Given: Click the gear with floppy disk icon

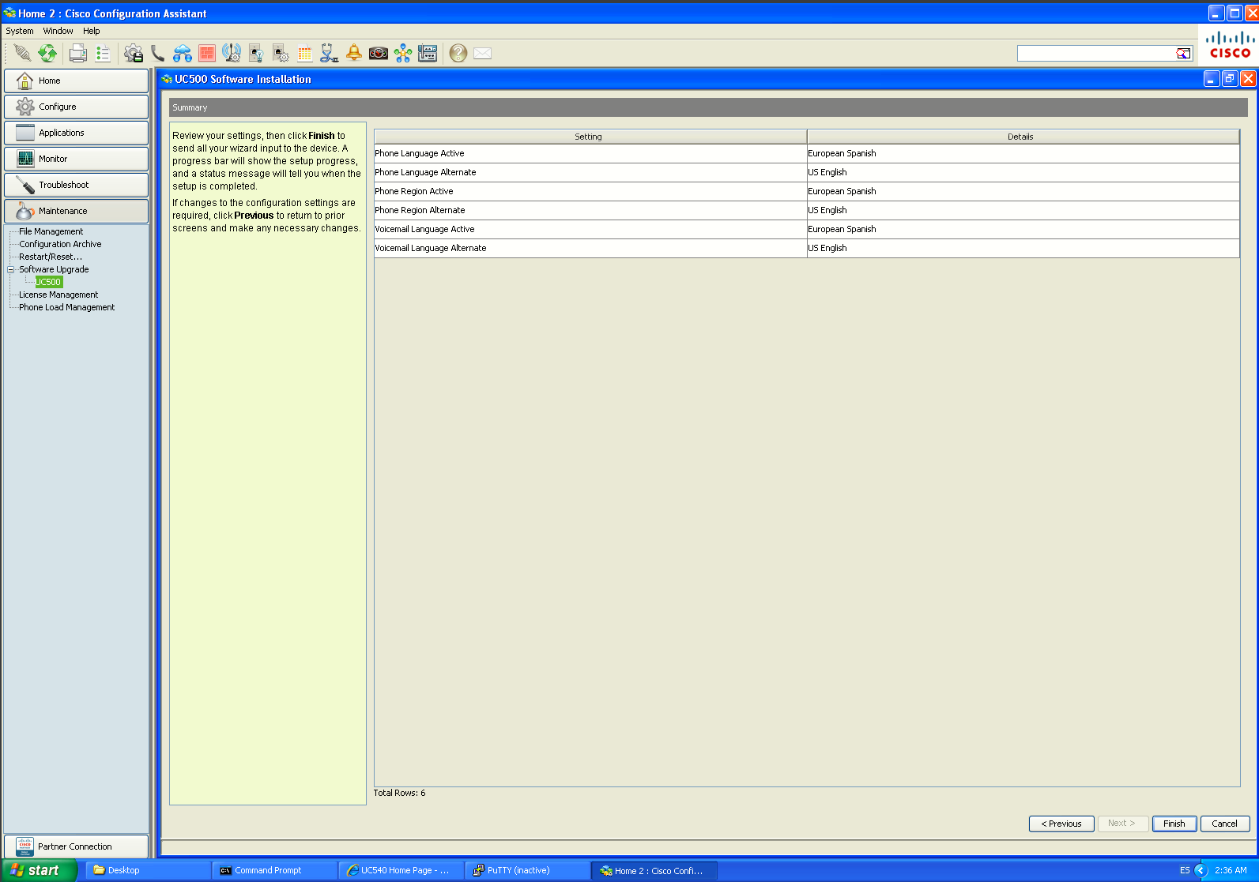Looking at the screenshot, I should [134, 53].
